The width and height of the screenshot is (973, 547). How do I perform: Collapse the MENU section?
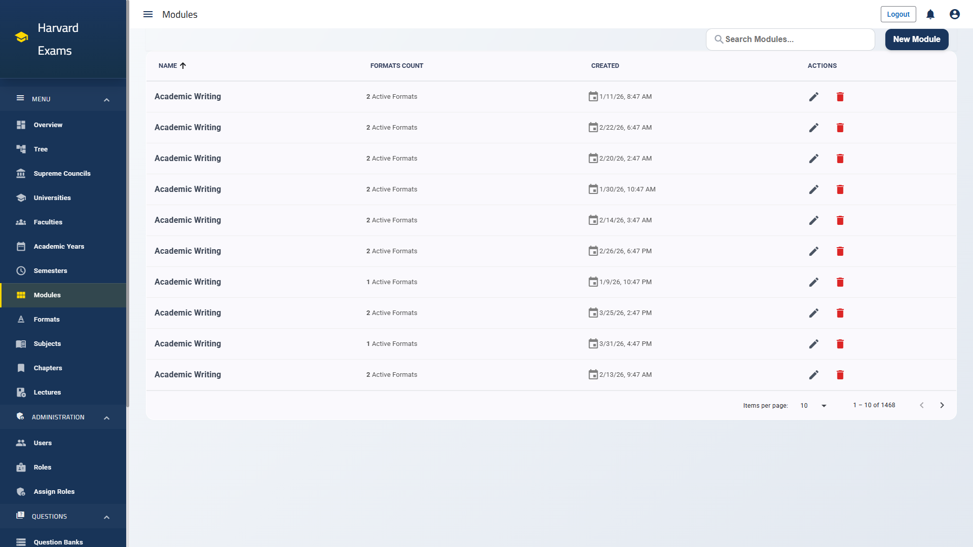point(106,99)
